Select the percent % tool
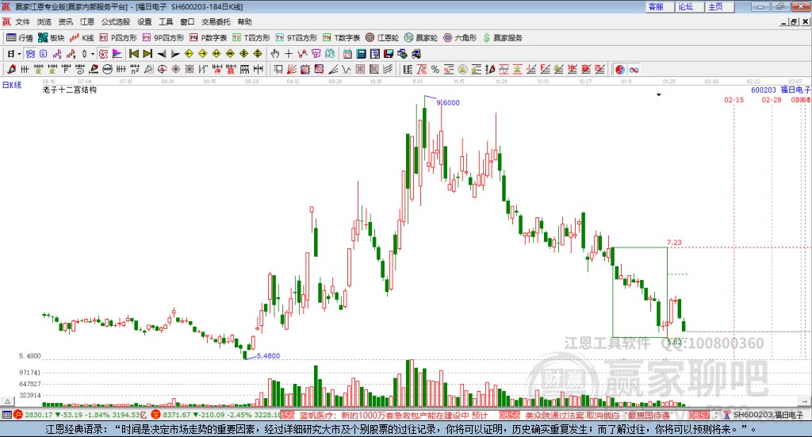The width and height of the screenshot is (812, 437). click(435, 69)
